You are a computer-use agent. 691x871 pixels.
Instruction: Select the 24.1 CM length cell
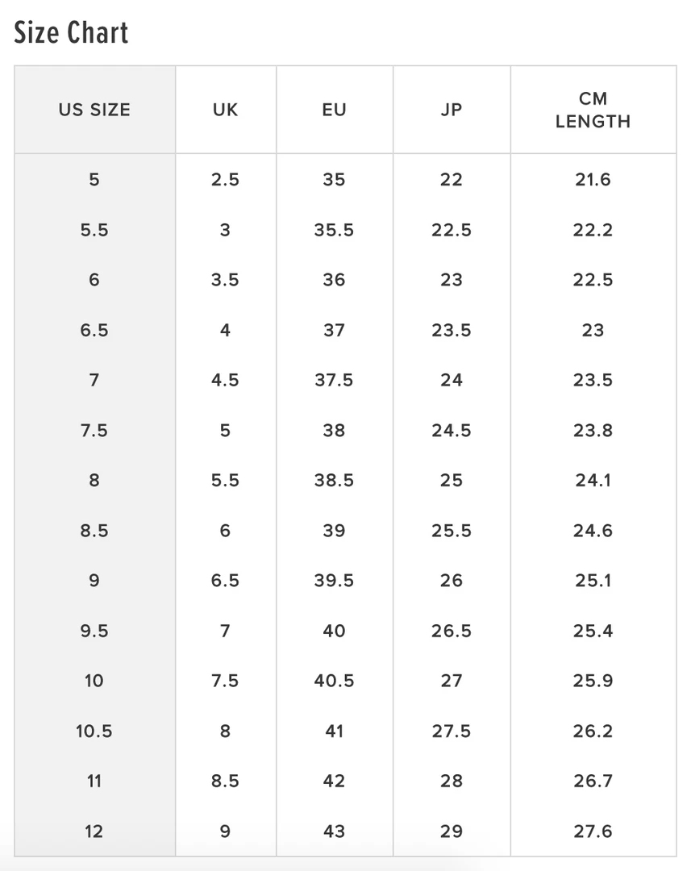(x=593, y=480)
